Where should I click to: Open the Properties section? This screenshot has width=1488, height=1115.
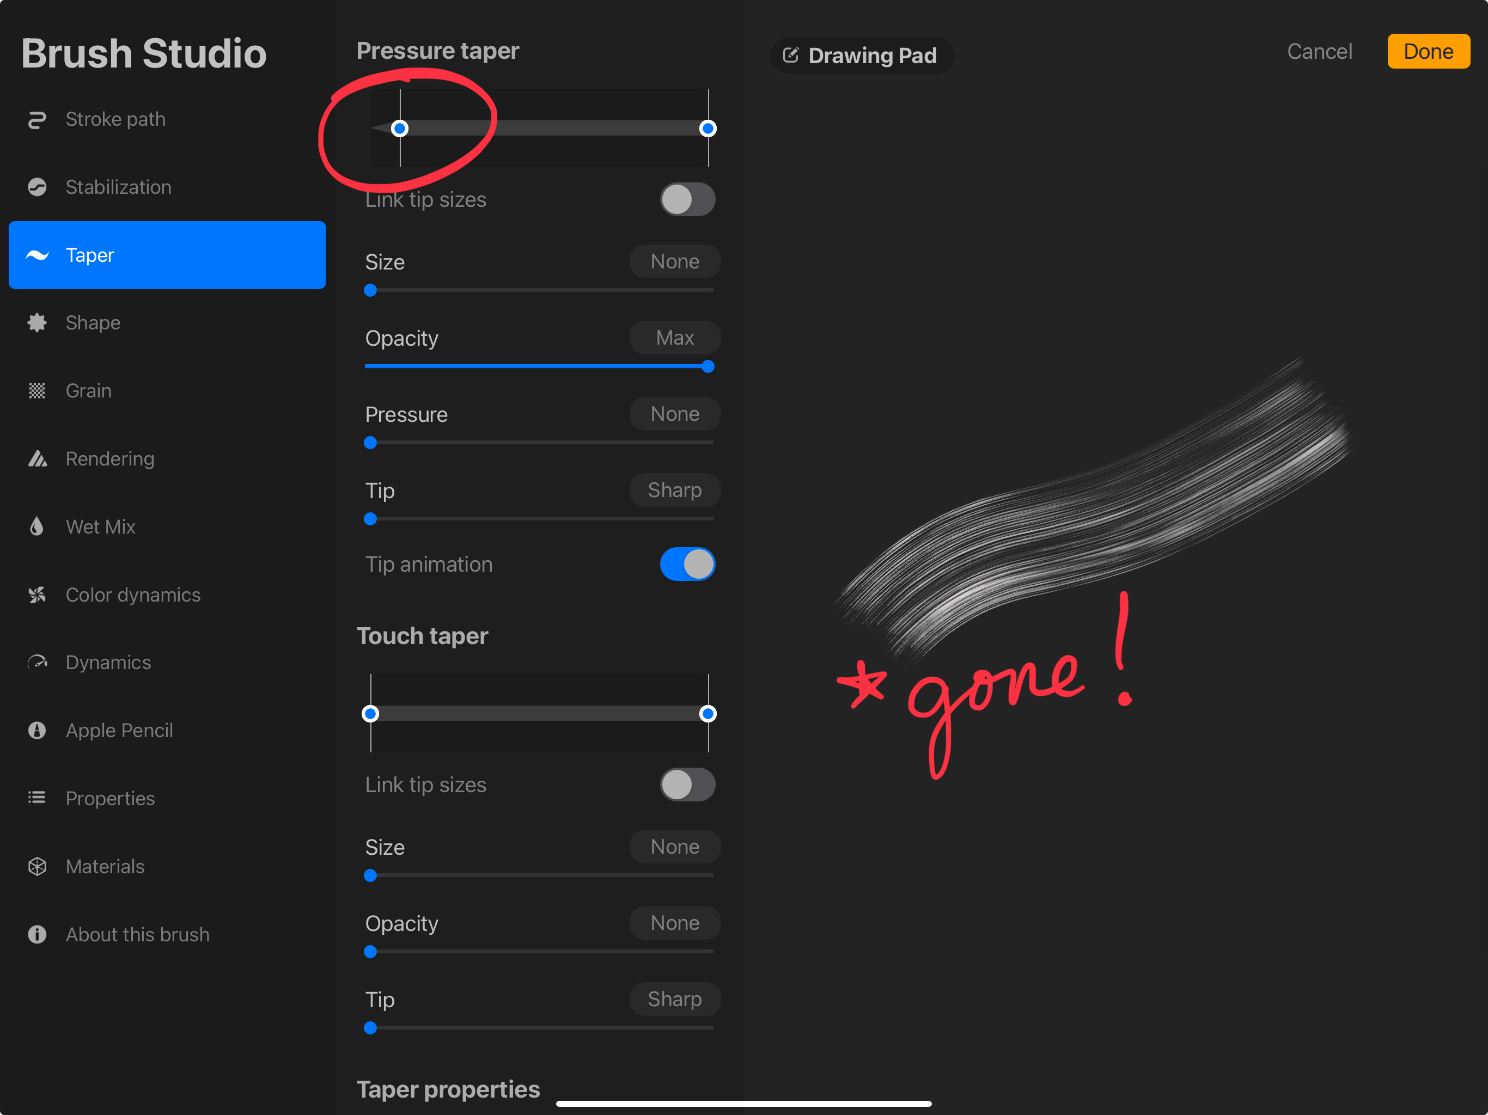167,798
